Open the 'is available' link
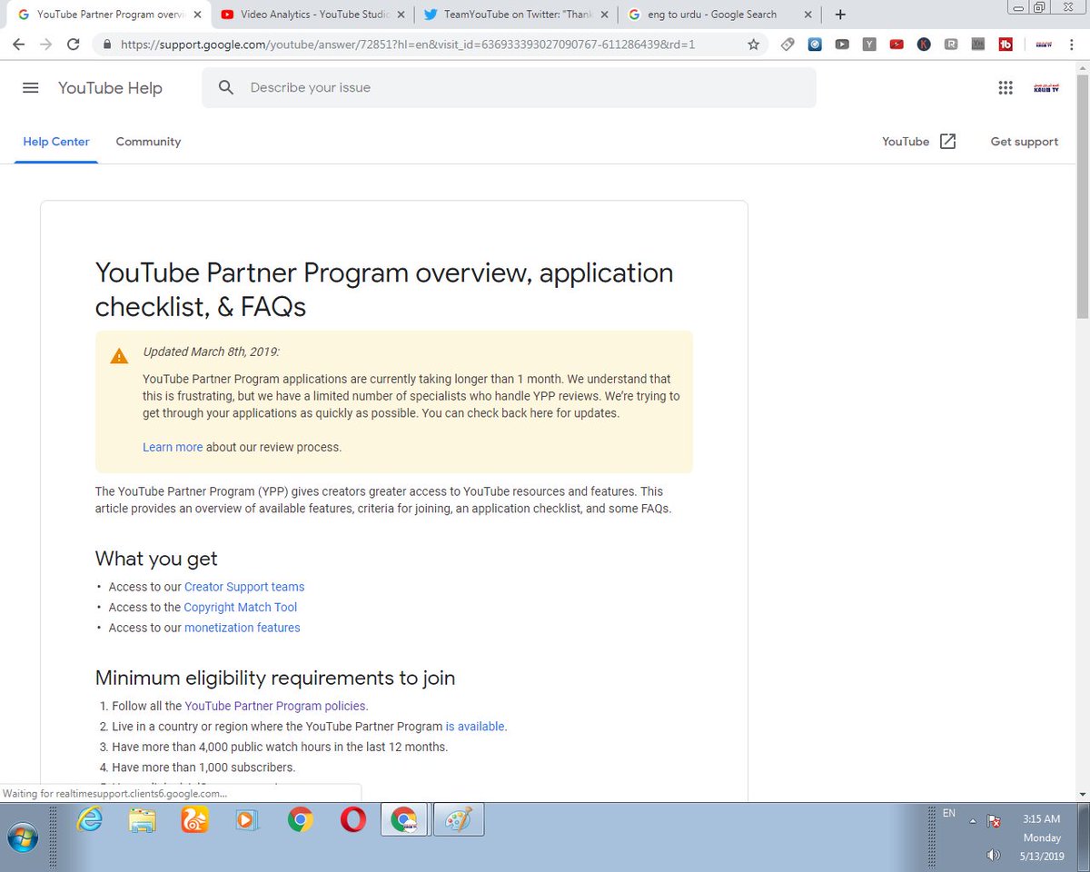 click(475, 727)
